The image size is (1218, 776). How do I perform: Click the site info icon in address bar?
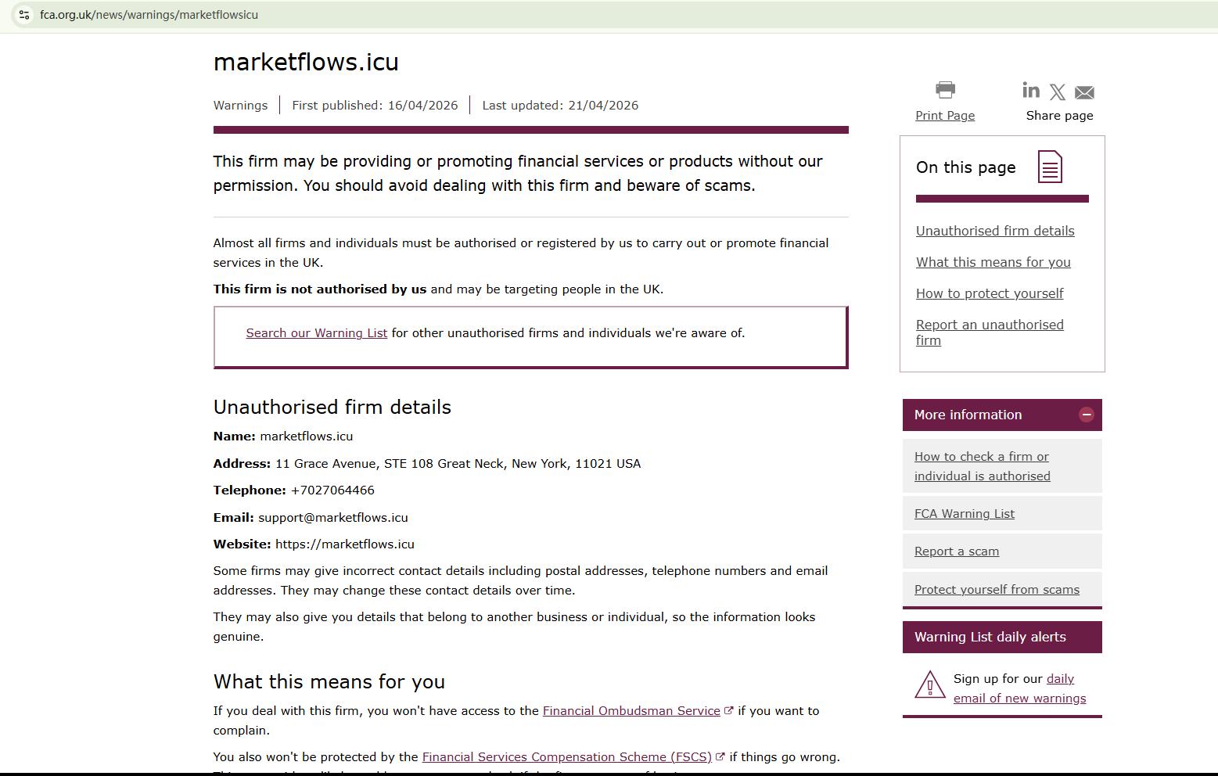[x=24, y=15]
